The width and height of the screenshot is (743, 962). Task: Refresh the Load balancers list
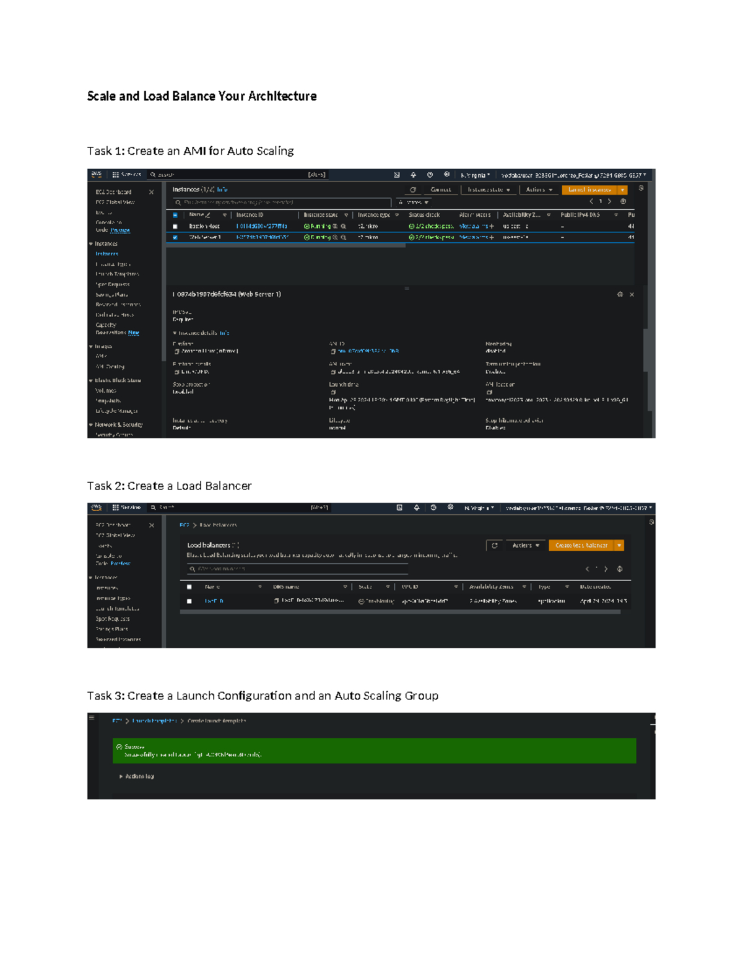tap(494, 545)
